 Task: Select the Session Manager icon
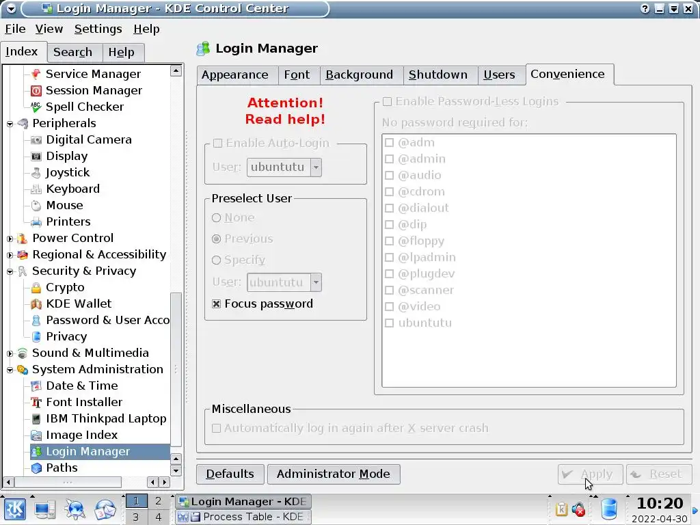36,91
